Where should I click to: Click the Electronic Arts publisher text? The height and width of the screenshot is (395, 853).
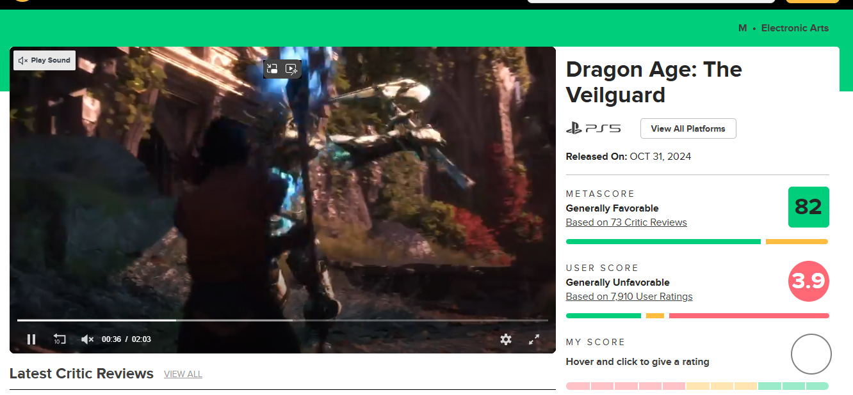795,28
